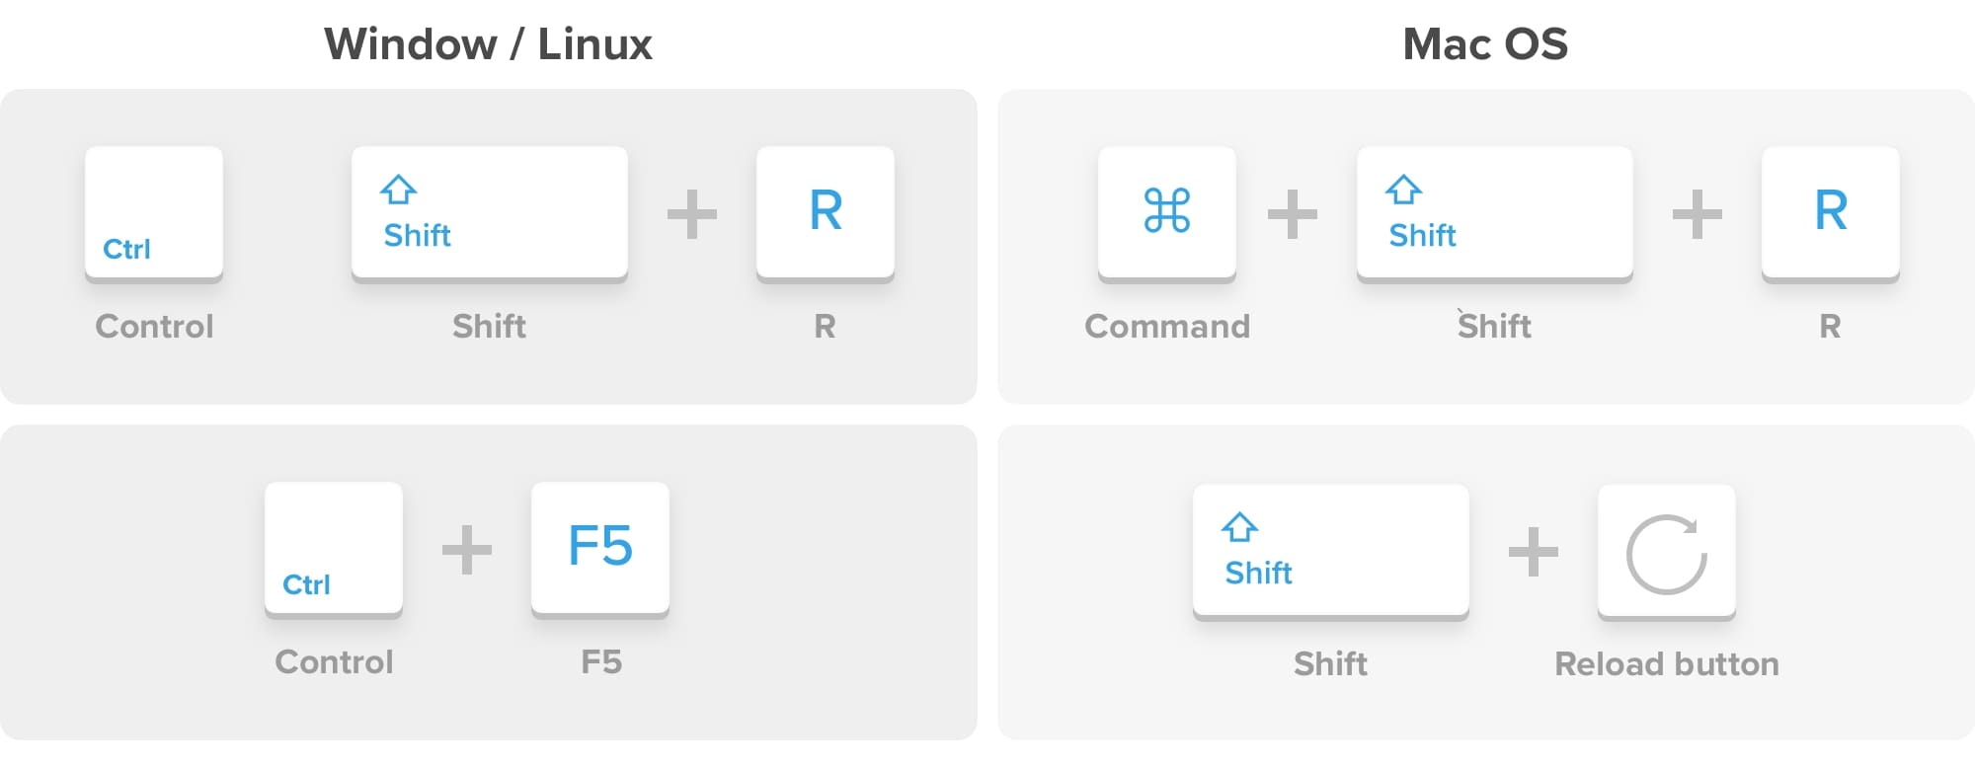1975x770 pixels.
Task: Click the Mac OS heading
Action: pyautogui.click(x=1485, y=44)
